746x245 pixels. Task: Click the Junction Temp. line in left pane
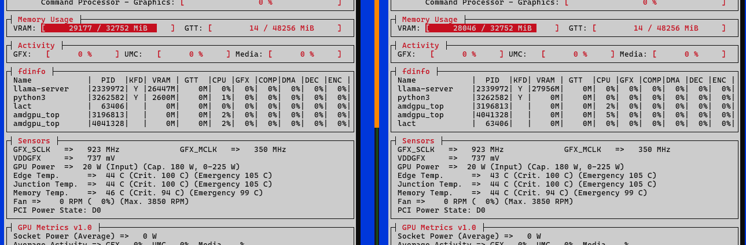pos(142,184)
